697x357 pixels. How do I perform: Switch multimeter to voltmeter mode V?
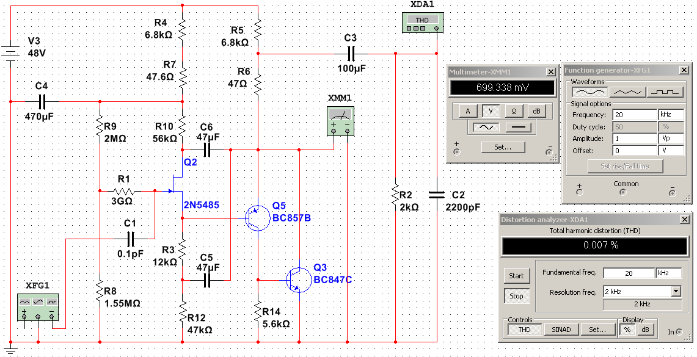pyautogui.click(x=491, y=111)
